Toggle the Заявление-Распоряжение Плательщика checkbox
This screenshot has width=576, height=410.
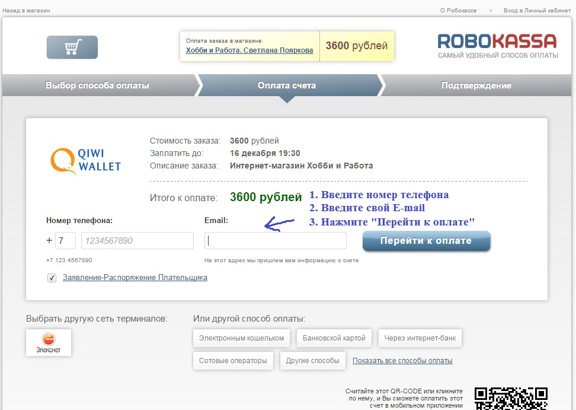tap(52, 278)
